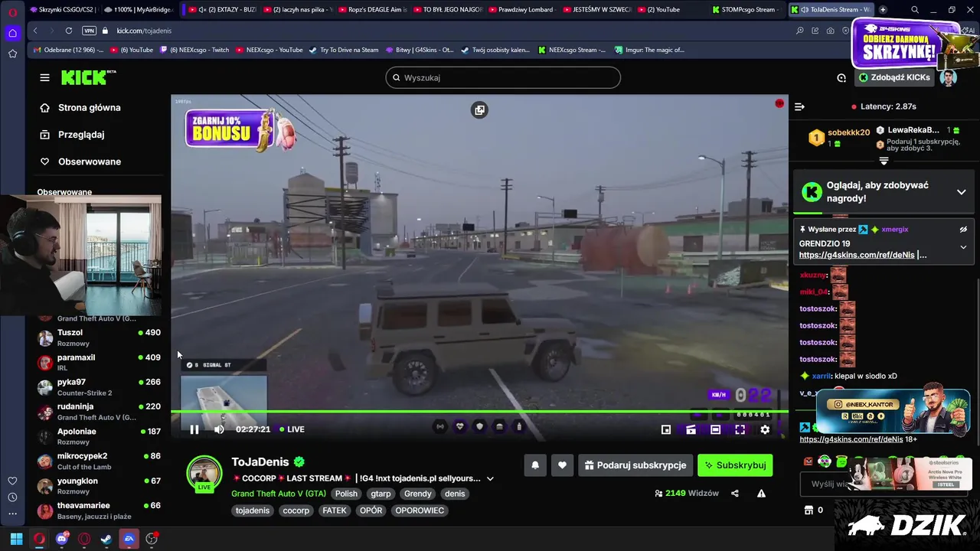Viewport: 980px width, 551px height.
Task: Collapse the chat panel icon
Action: coord(799,107)
